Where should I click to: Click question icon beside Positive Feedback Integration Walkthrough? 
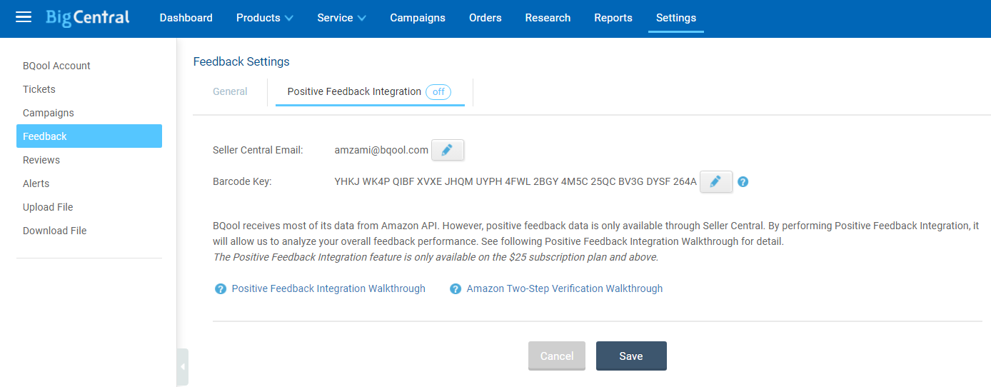[221, 289]
